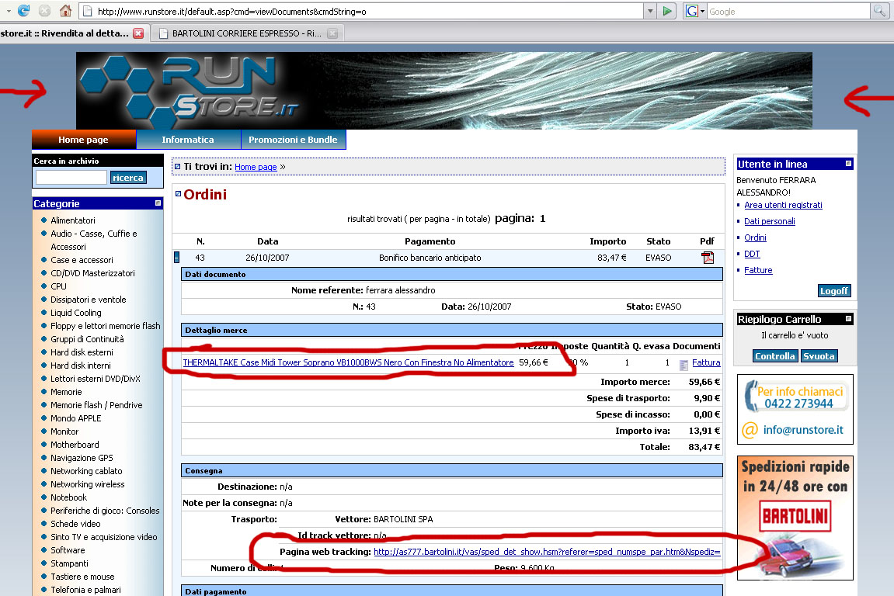This screenshot has width=894, height=596.
Task: Select the Hard disk interni category
Action: click(x=81, y=366)
